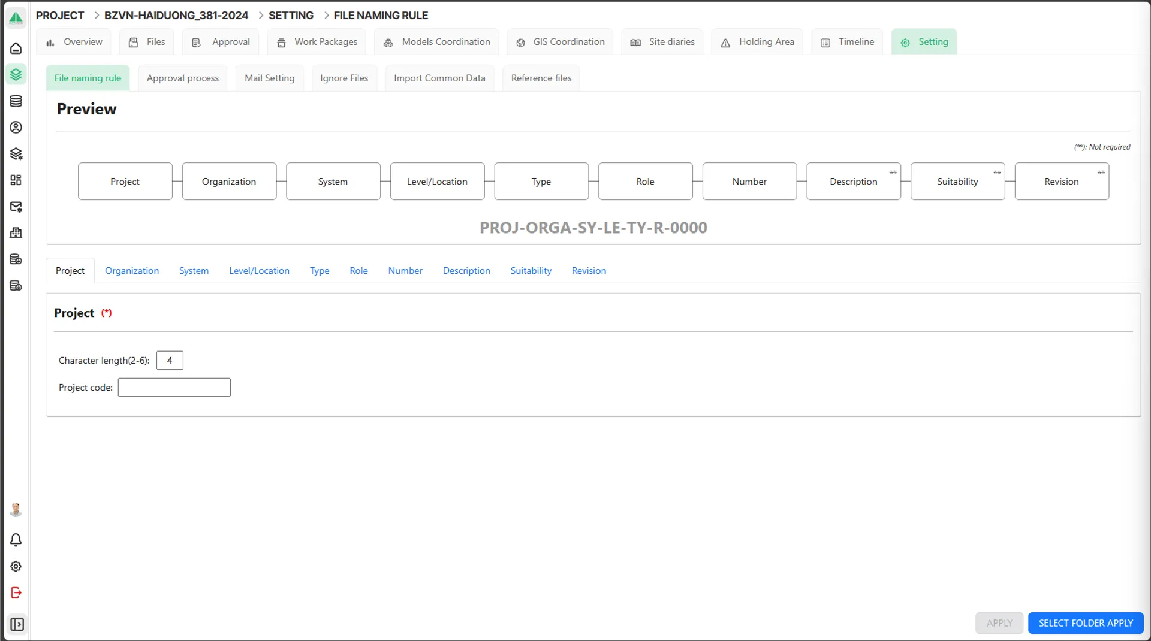This screenshot has height=641, width=1151.
Task: Click the green app logo icon
Action: tap(16, 18)
